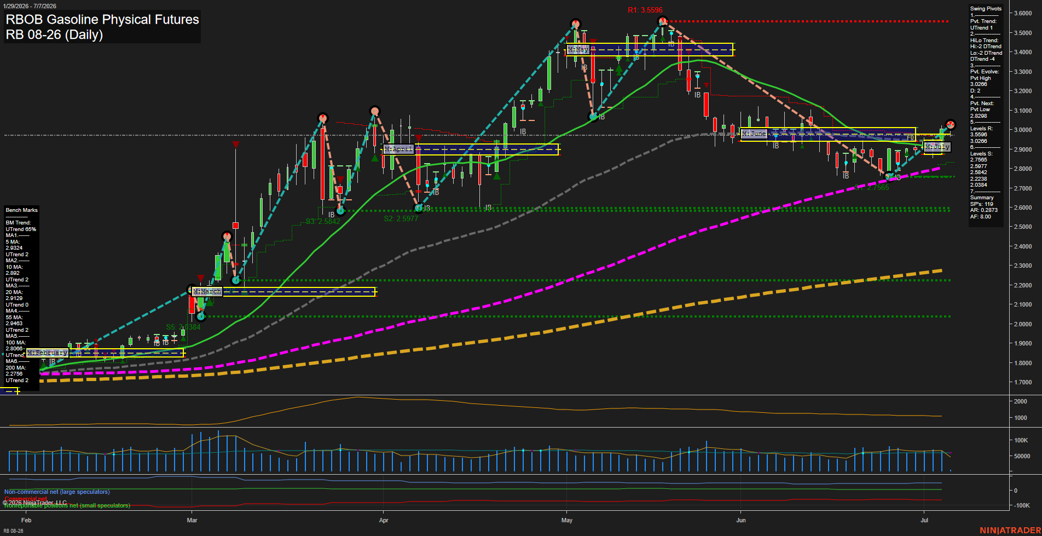Select the 5 MA value 2.9324
The height and width of the screenshot is (536, 1042).
click(13, 248)
